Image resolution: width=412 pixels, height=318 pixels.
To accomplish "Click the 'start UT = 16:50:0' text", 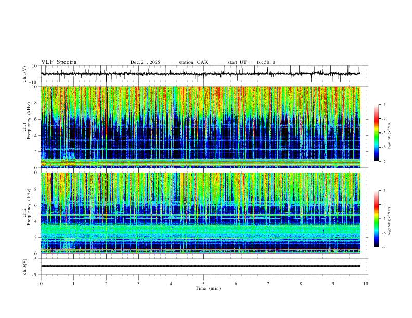I will (x=251, y=62).
